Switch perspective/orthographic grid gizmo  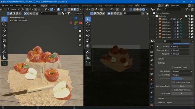pos(80,45)
